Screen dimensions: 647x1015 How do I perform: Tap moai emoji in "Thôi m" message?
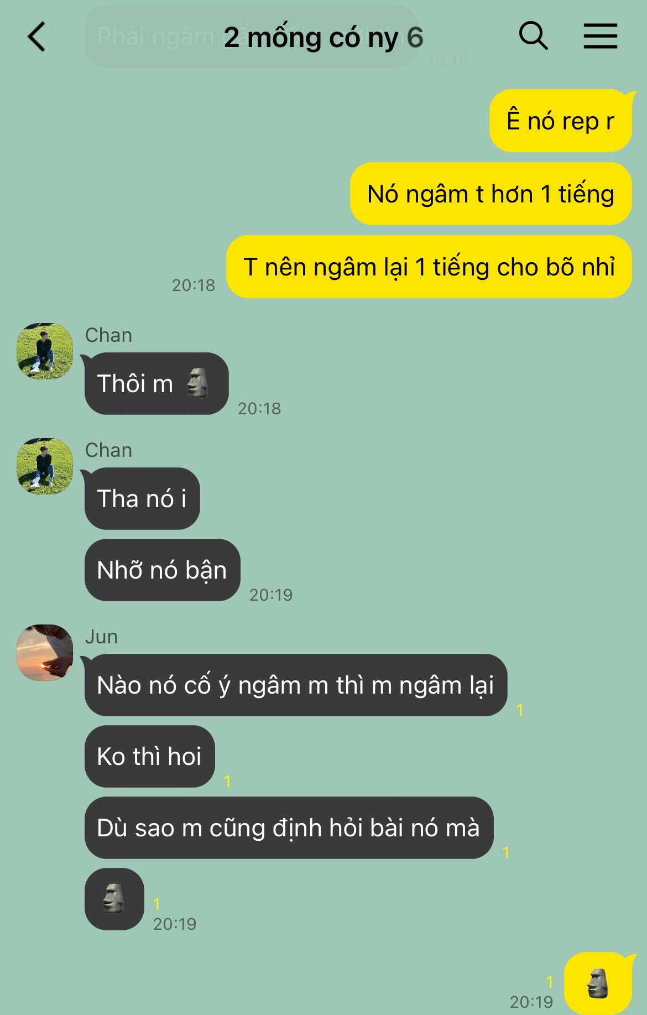point(197,383)
